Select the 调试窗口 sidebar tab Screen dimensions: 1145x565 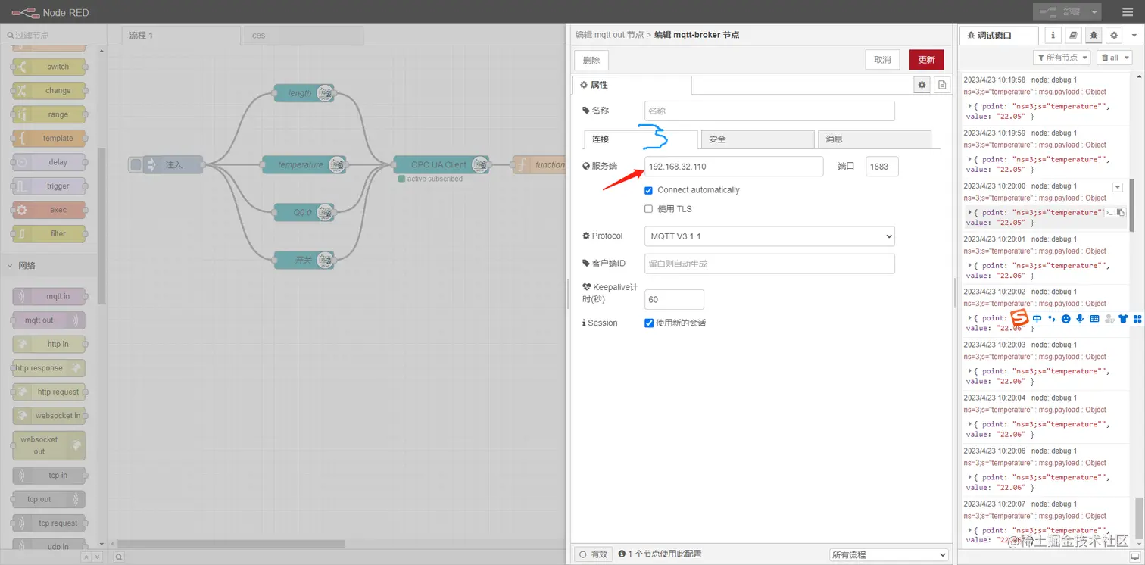click(1000, 35)
